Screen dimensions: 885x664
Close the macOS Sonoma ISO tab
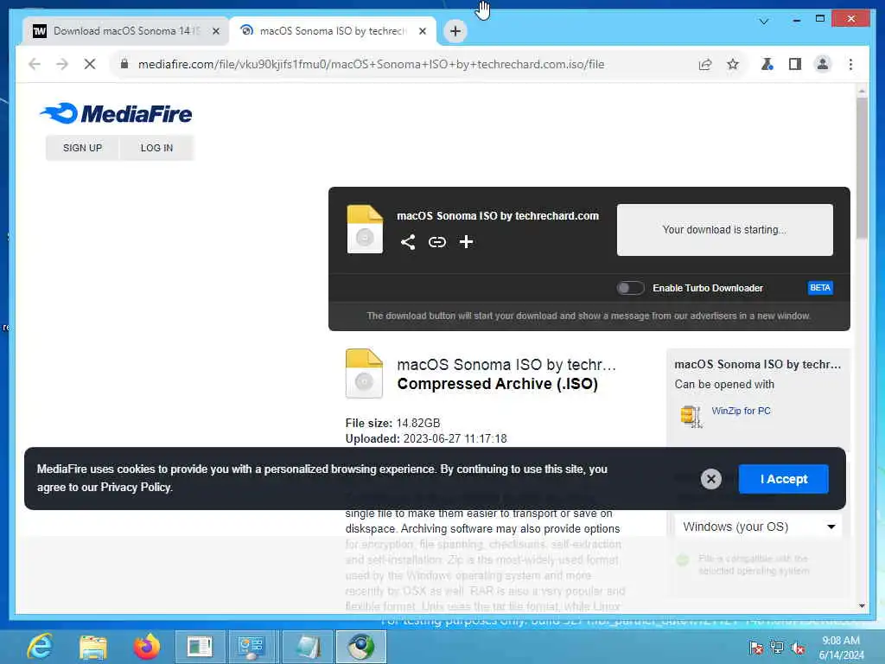(422, 31)
